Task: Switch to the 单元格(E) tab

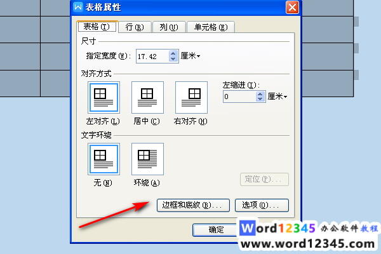Action: coord(211,27)
